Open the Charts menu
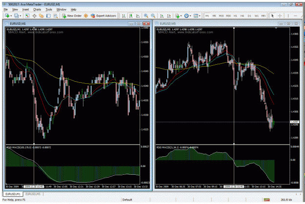Viewport: 305px width, 204px height. [x=37, y=9]
